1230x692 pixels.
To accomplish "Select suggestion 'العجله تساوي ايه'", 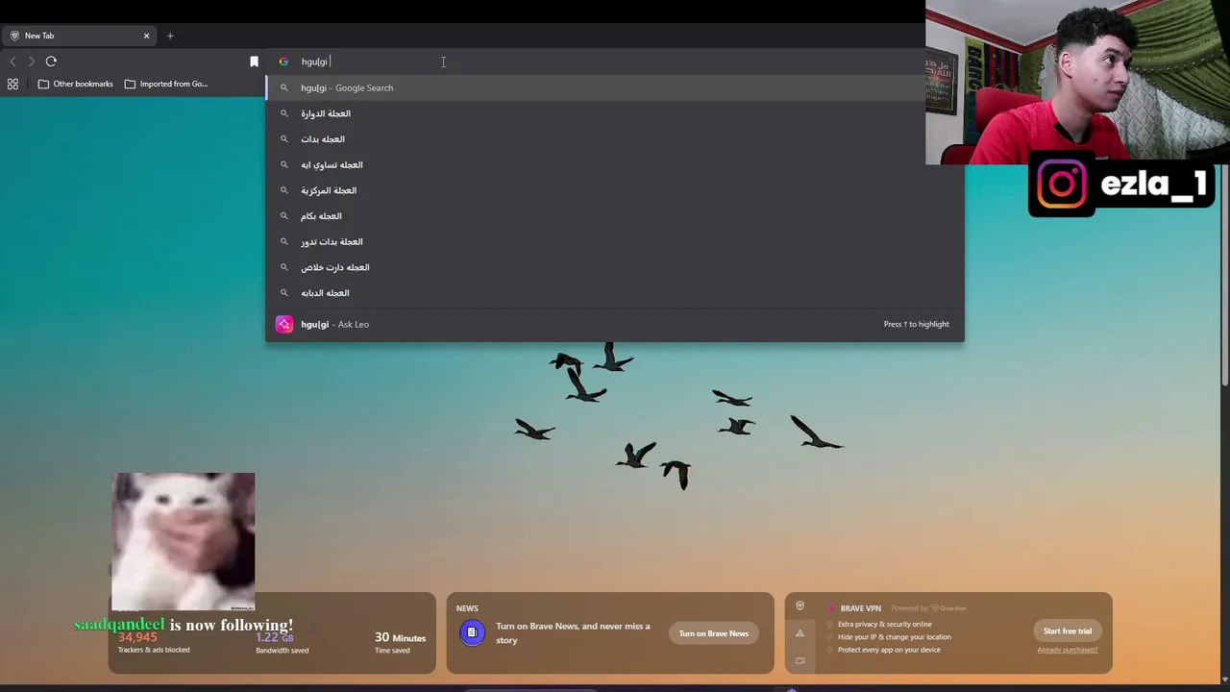I will coord(615,164).
